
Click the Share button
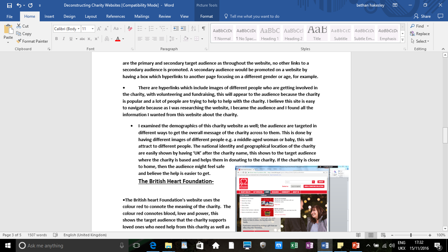422,16
